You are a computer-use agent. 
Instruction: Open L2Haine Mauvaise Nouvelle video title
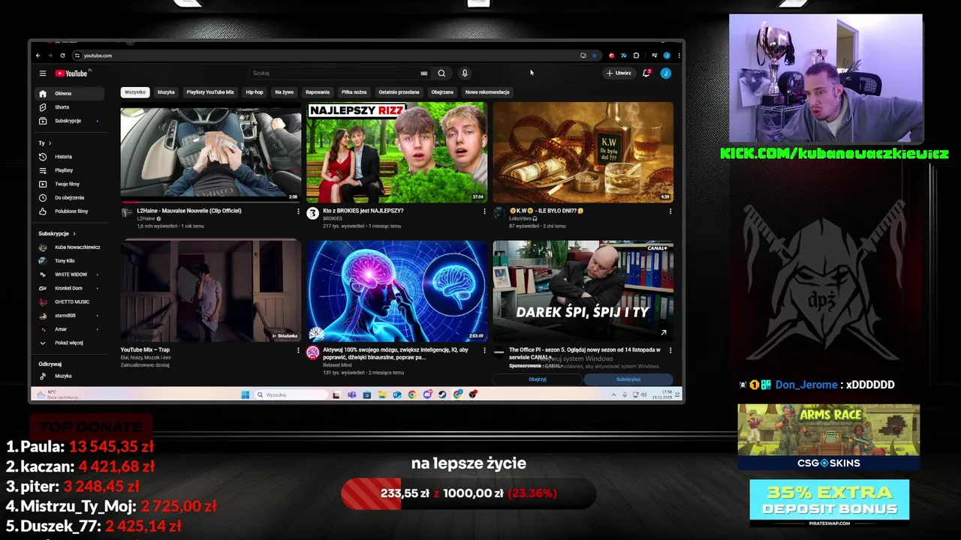click(189, 211)
